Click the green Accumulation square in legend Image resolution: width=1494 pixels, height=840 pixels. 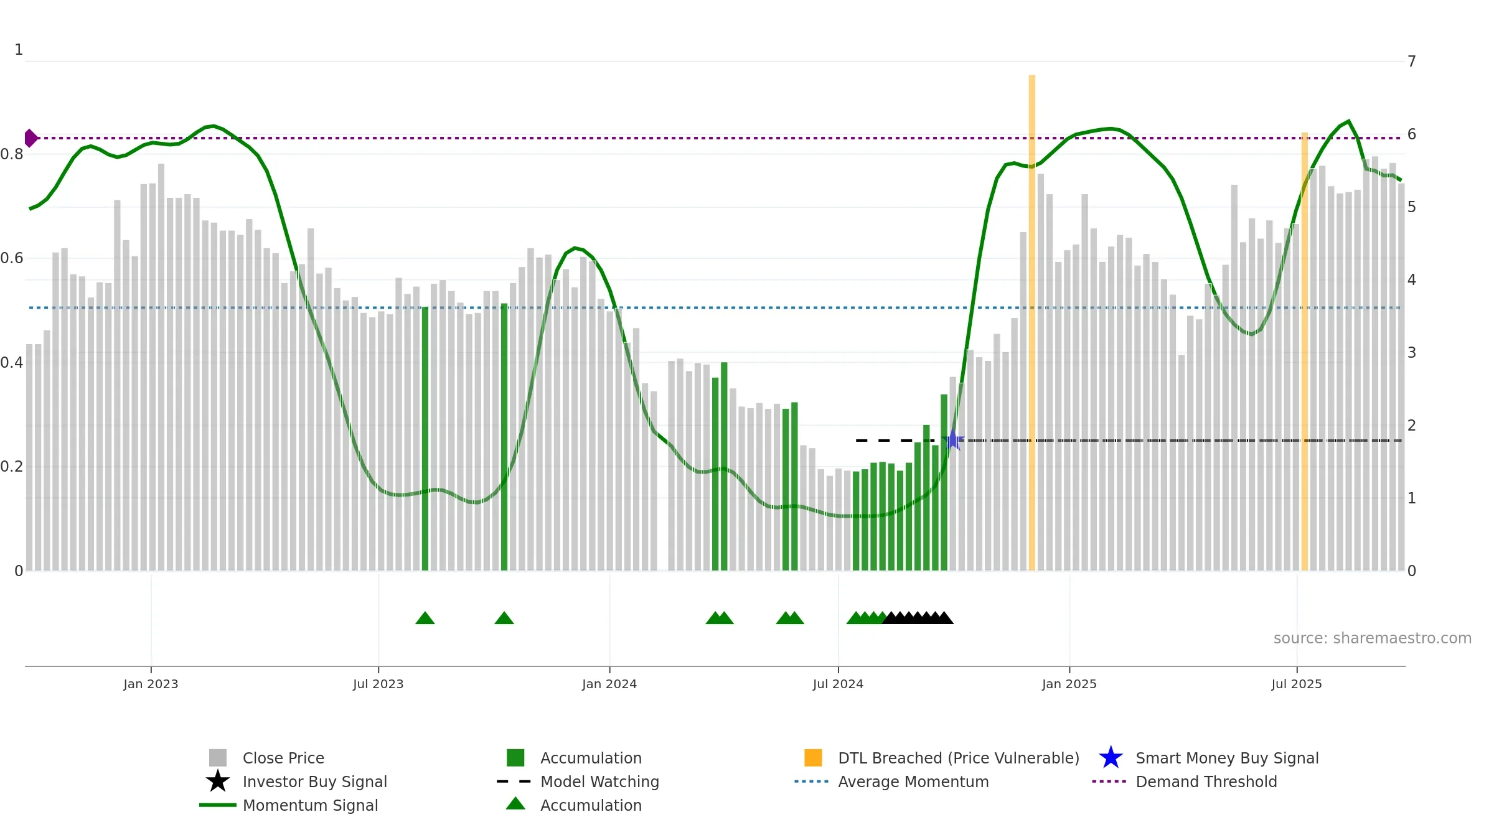pyautogui.click(x=515, y=758)
